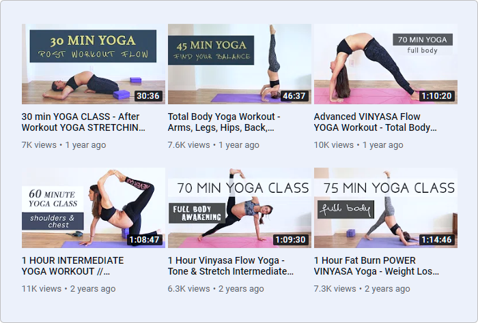This screenshot has width=478, height=323.
Task: Click the 'Advanced VINYASA Flow YOGA Workout' title
Action: tap(376, 122)
